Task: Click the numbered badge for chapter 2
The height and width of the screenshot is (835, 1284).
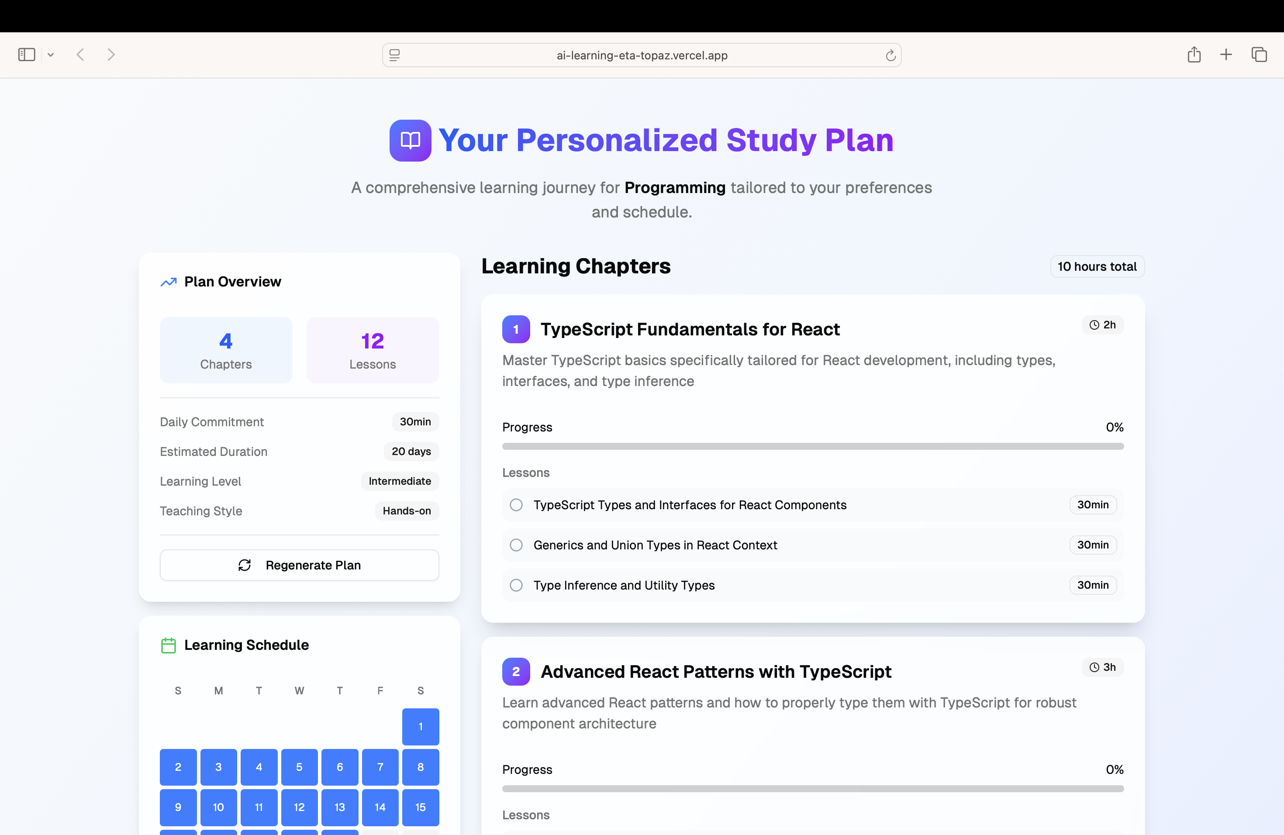Action: pos(516,672)
